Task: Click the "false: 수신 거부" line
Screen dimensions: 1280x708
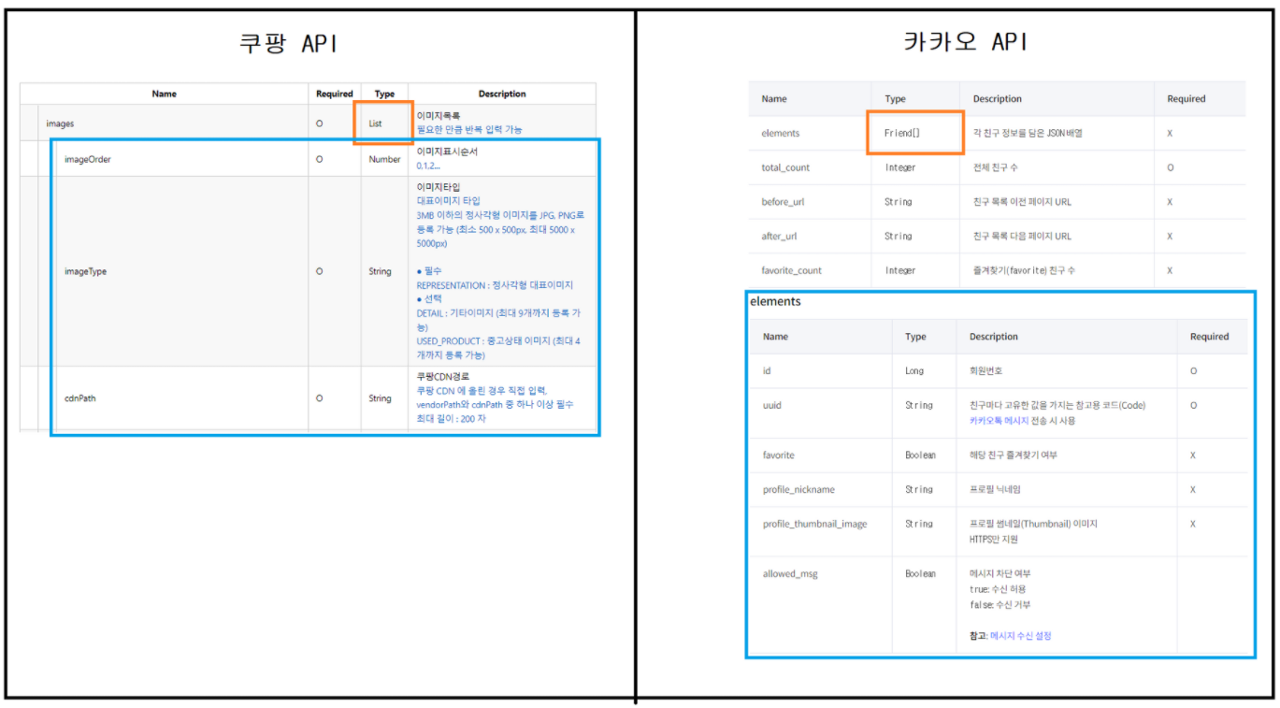Action: (1000, 605)
